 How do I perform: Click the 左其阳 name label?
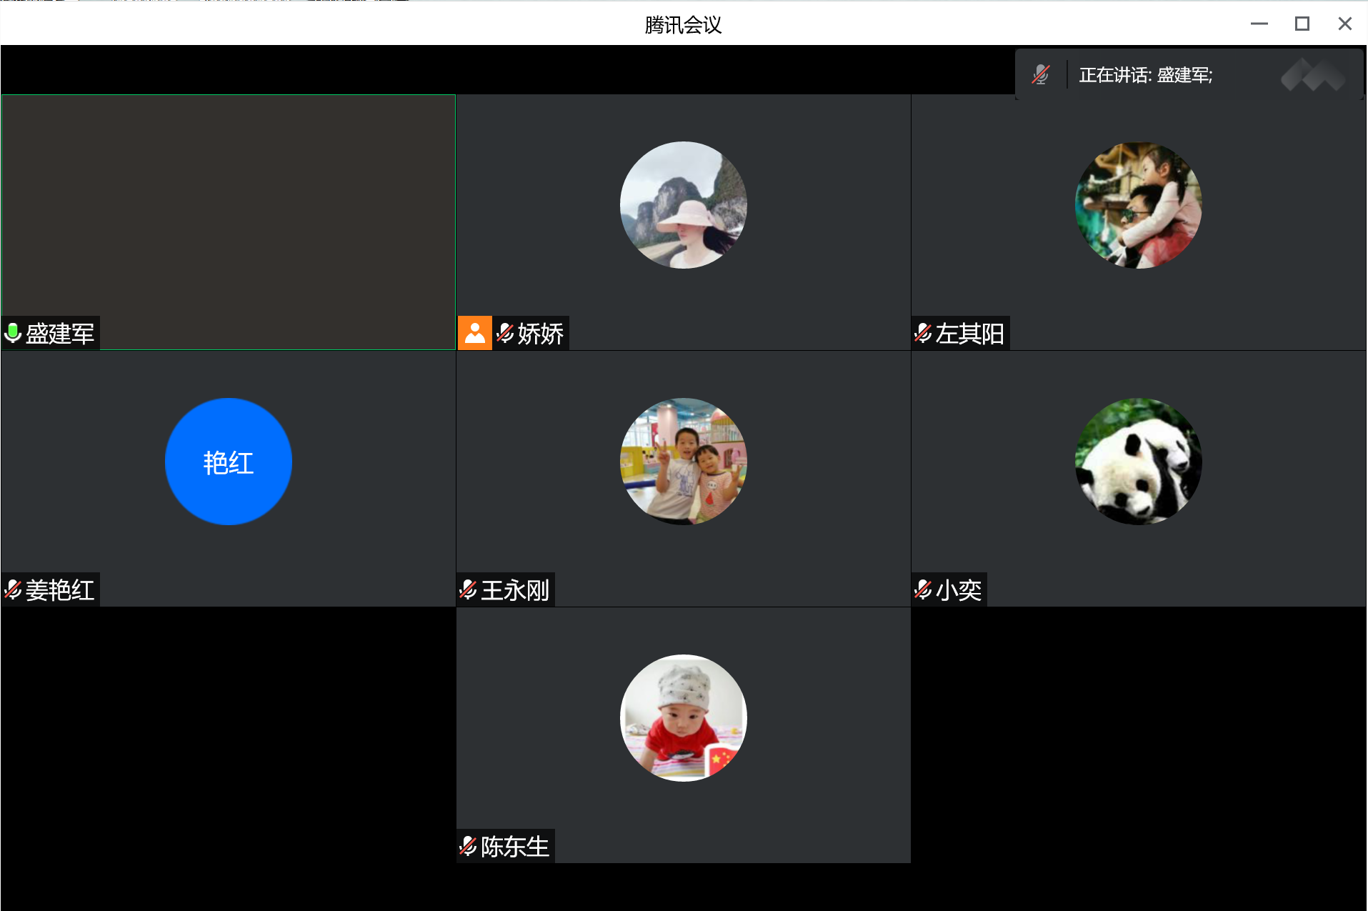[x=969, y=334]
